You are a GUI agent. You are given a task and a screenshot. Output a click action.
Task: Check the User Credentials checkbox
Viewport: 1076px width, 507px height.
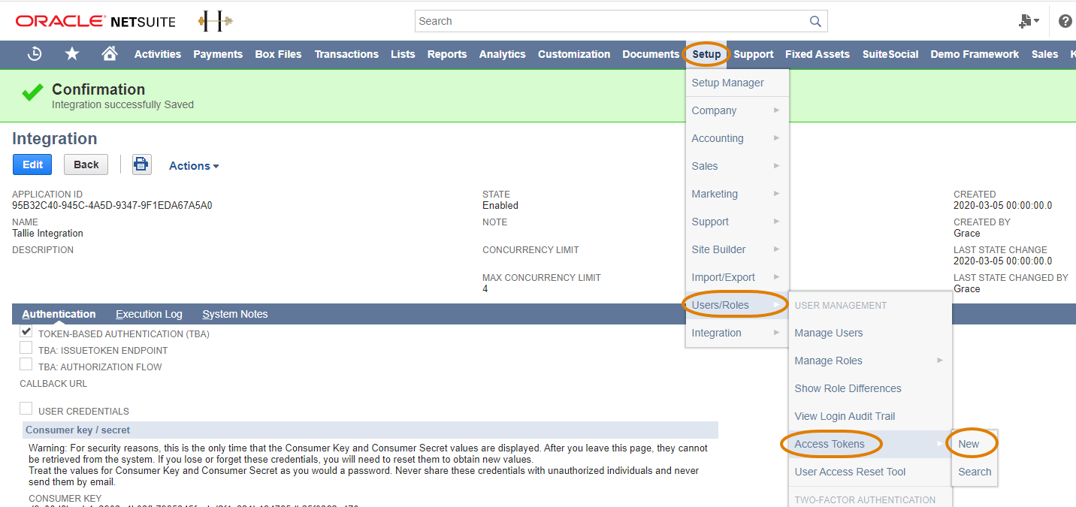tap(26, 409)
